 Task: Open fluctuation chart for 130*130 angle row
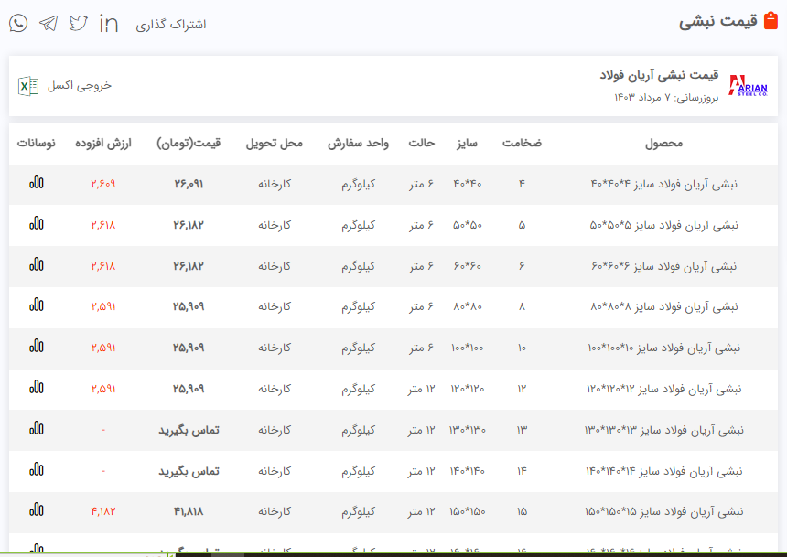(x=37, y=430)
